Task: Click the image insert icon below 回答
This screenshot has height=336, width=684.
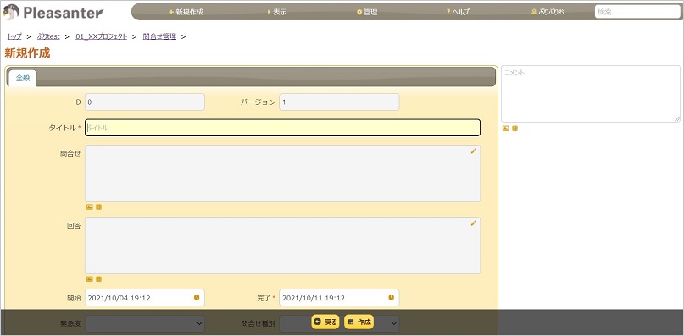Action: (x=90, y=279)
